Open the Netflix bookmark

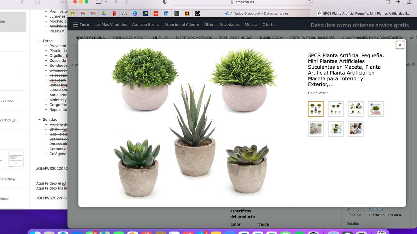click(114, 13)
